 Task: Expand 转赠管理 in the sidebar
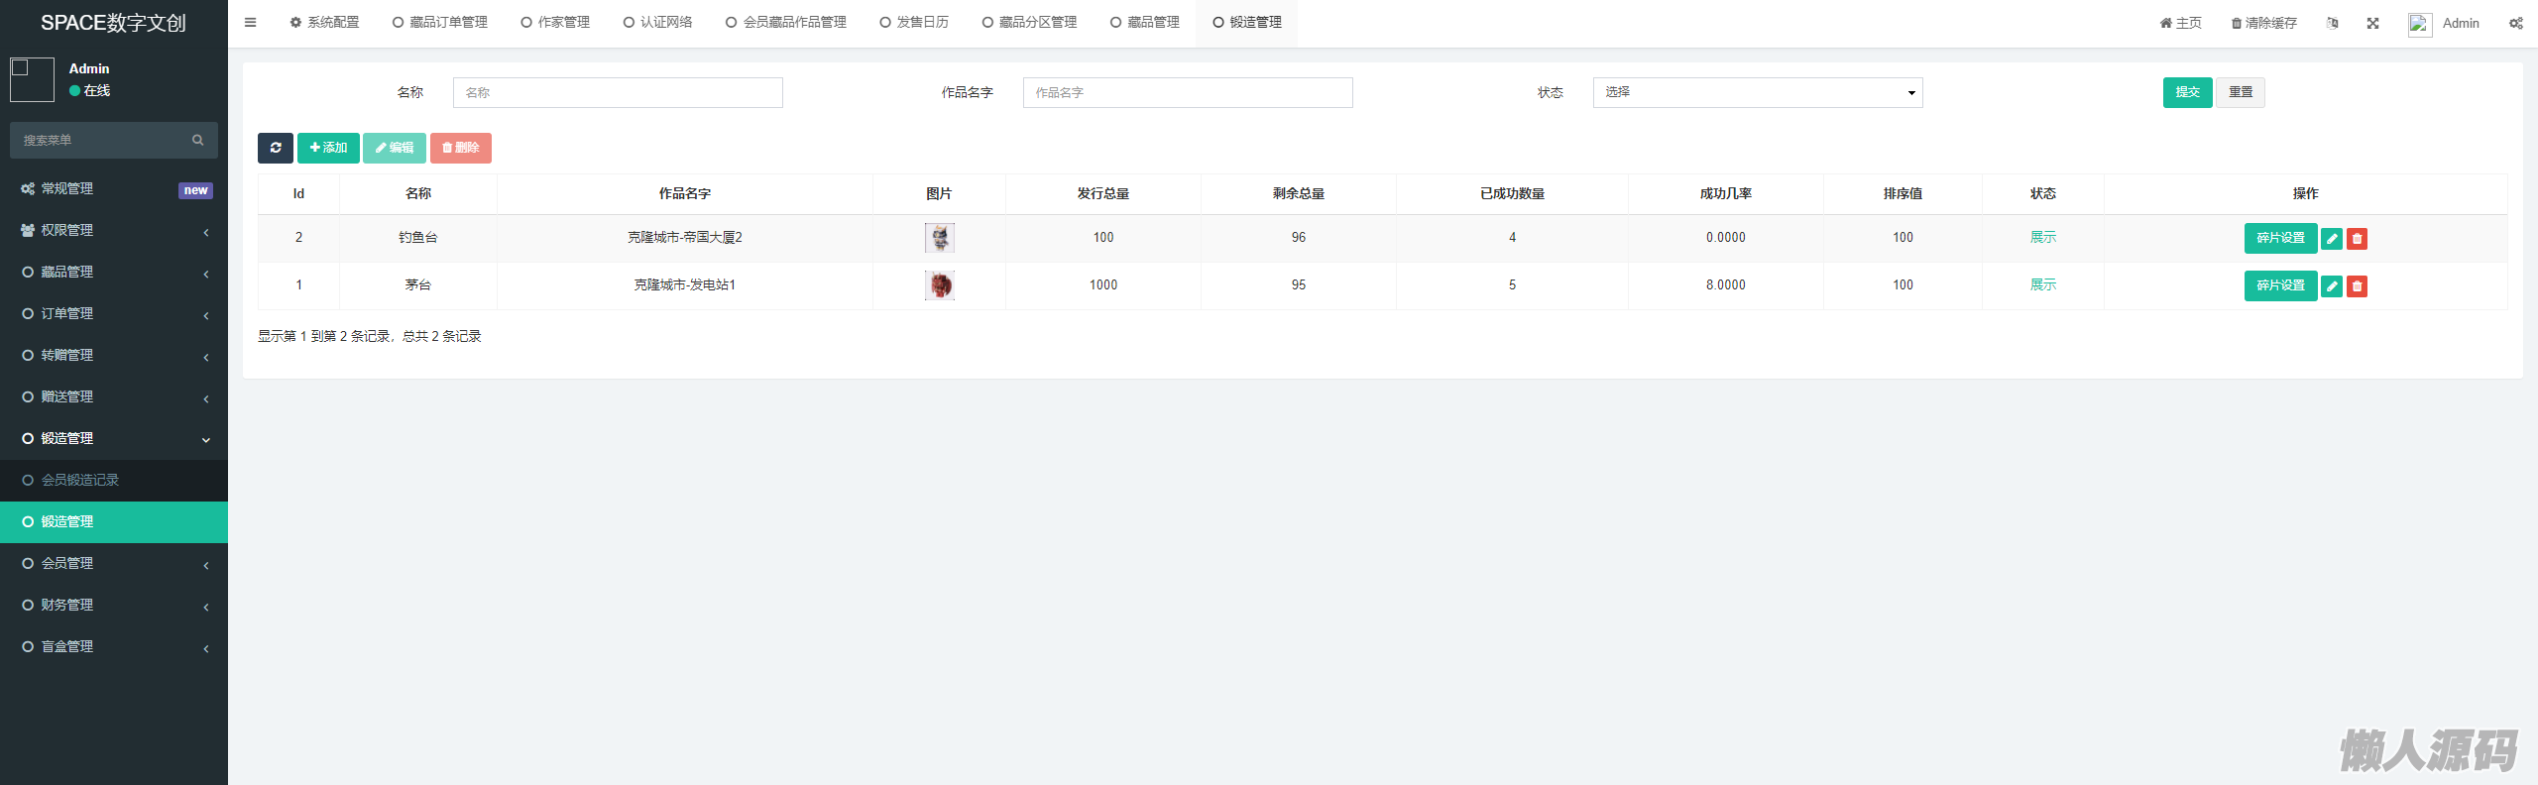[x=114, y=355]
